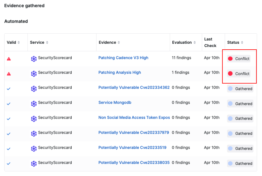The height and width of the screenshot is (176, 262).
Task: Click SecurityScorecard logo in Cve20233519 row
Action: pyautogui.click(x=34, y=149)
